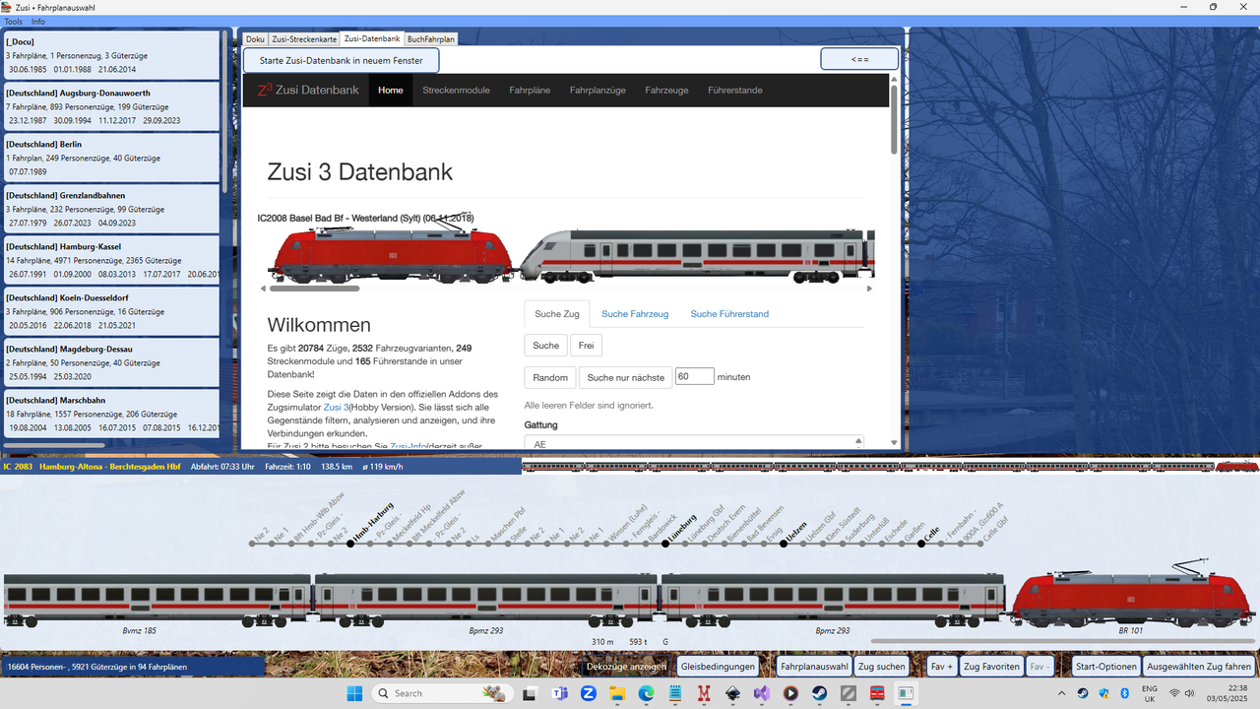The width and height of the screenshot is (1260, 709).
Task: Switch to the Zusi-Streckenkarte tab
Action: point(304,39)
